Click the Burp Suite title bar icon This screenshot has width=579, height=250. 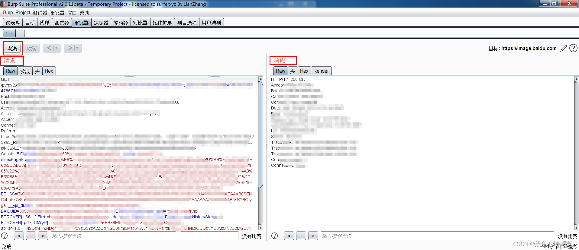4,4
